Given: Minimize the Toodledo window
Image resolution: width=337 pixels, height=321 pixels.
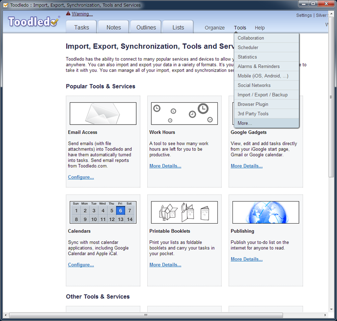Looking at the screenshot, I should point(304,4).
